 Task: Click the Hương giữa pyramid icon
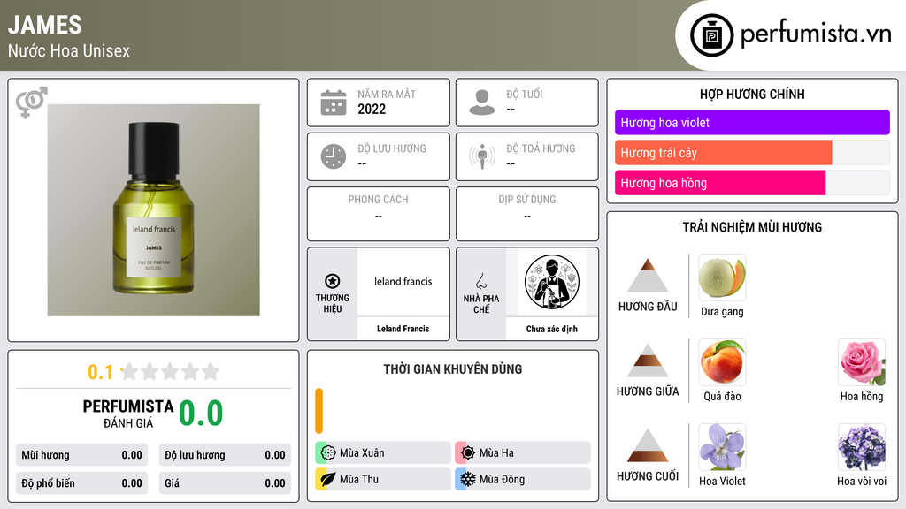point(648,361)
